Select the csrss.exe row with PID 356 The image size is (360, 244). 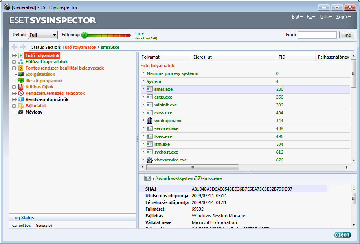pyautogui.click(x=245, y=97)
